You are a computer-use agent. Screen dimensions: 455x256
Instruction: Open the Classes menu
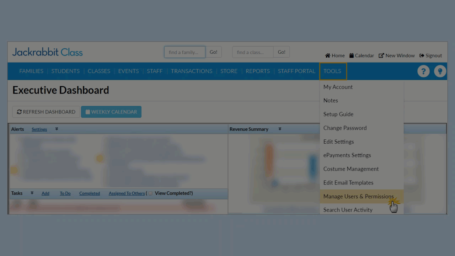pos(99,71)
